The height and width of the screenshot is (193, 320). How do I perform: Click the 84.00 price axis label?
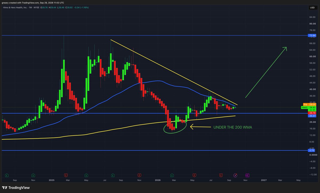pyautogui.click(x=312, y=17)
